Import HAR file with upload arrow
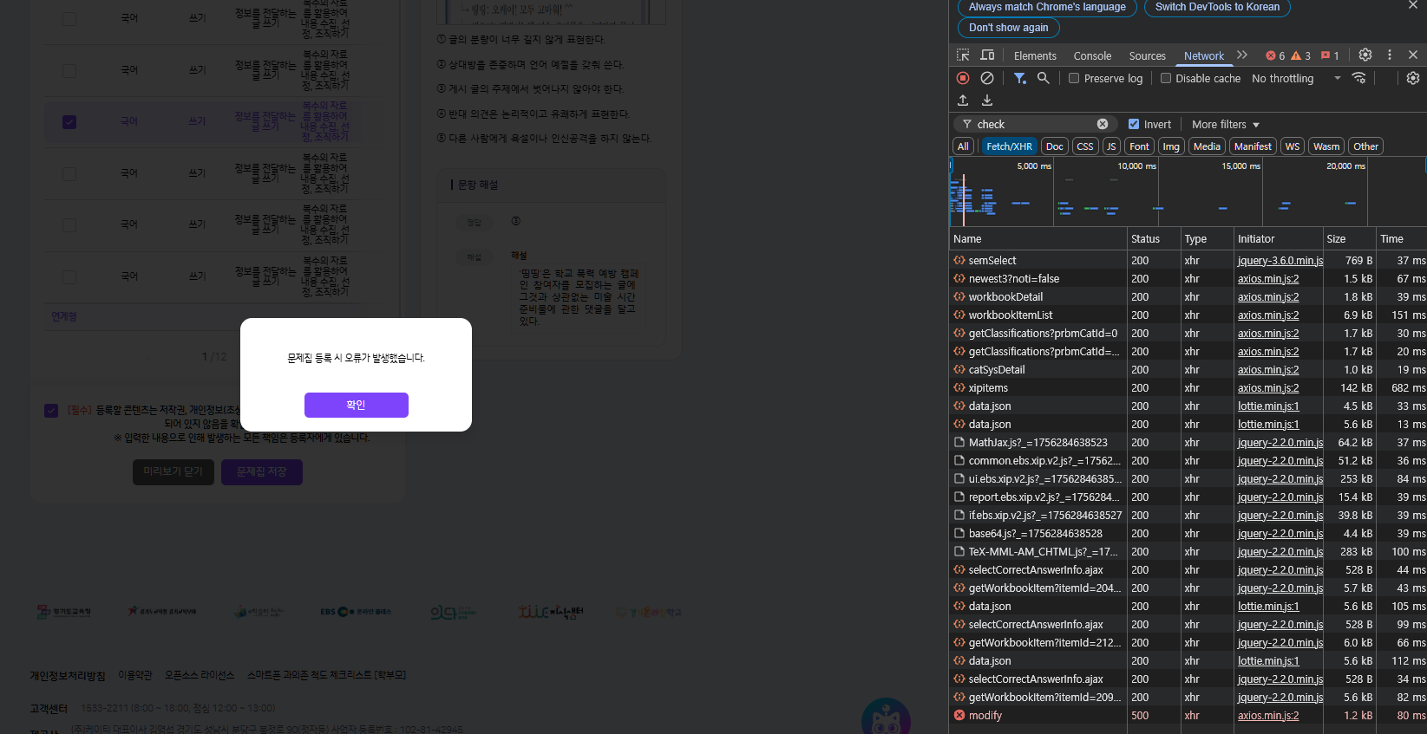This screenshot has height=734, width=1427. [963, 101]
